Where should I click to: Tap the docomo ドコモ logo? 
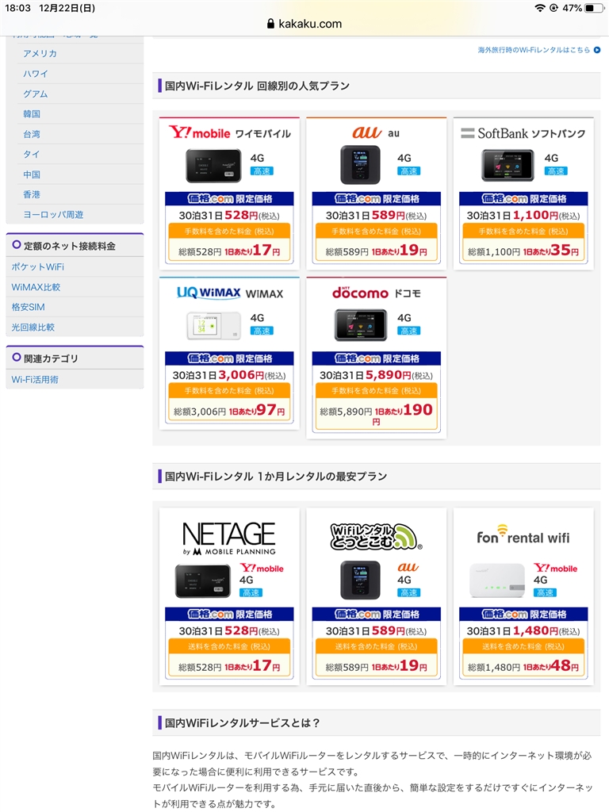point(376,293)
